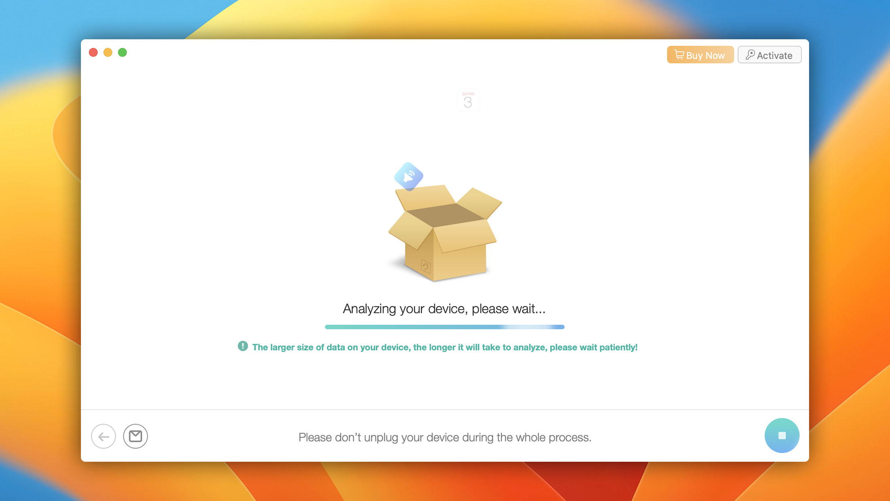Click the white square stop symbol
Screen dimensions: 890x501
tap(782, 435)
